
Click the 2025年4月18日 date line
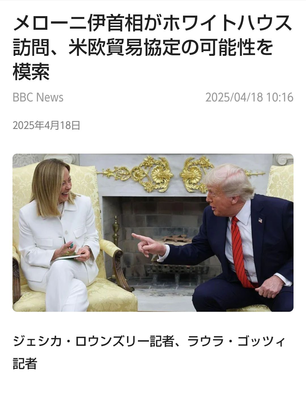[x=46, y=125]
